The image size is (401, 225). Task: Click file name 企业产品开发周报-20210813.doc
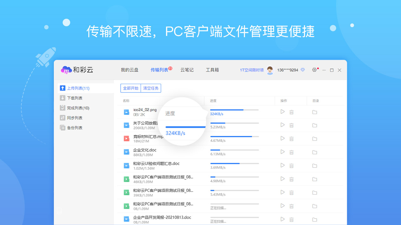click(162, 217)
